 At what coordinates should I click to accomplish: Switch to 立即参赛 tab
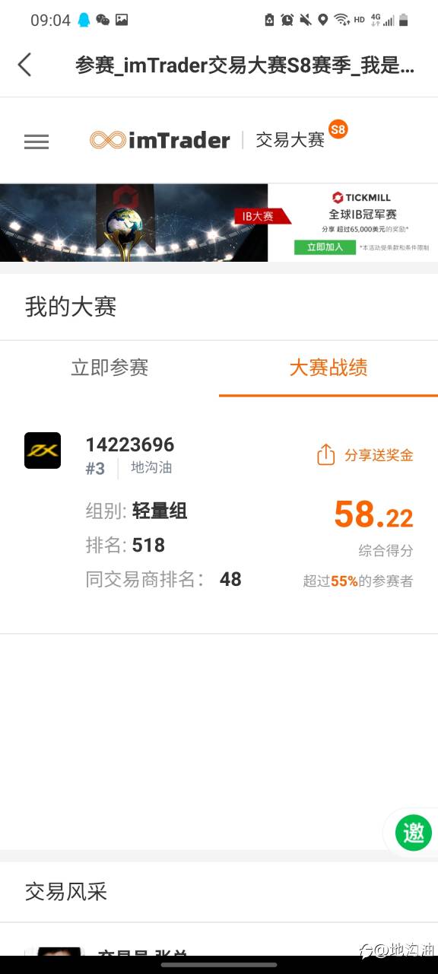[x=109, y=368]
